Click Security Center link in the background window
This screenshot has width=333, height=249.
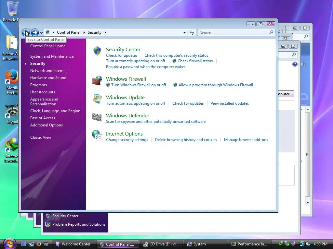click(x=65, y=216)
